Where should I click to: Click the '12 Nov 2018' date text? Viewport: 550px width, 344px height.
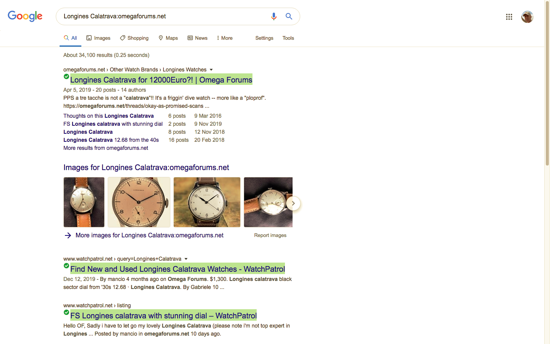tap(210, 132)
